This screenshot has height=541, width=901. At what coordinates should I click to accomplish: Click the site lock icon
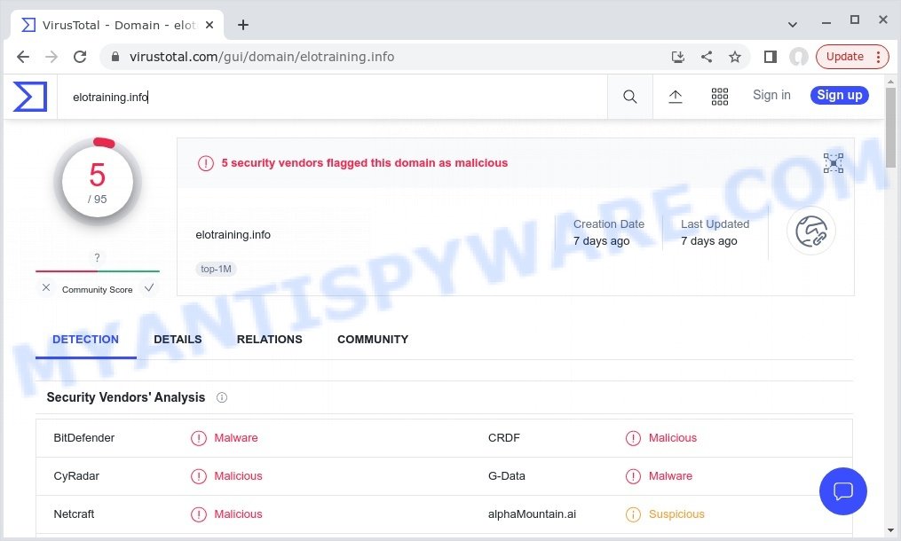coord(115,57)
